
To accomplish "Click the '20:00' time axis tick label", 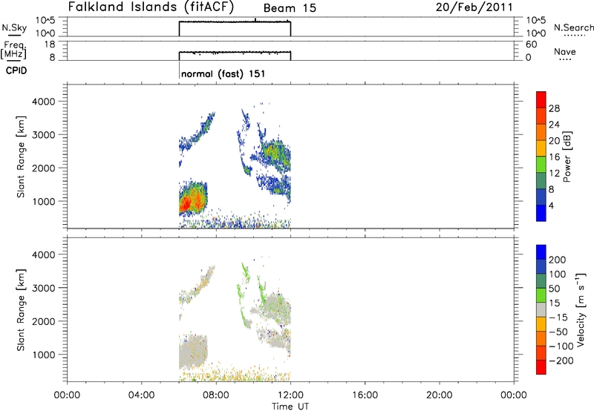I will pyautogui.click(x=439, y=395).
